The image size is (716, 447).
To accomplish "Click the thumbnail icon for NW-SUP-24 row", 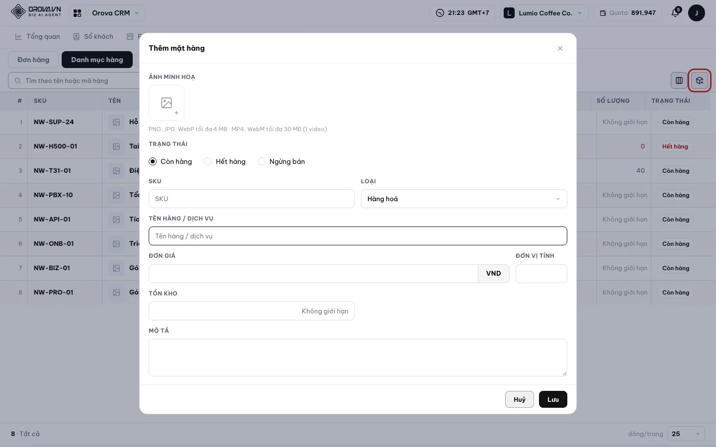I will 116,122.
